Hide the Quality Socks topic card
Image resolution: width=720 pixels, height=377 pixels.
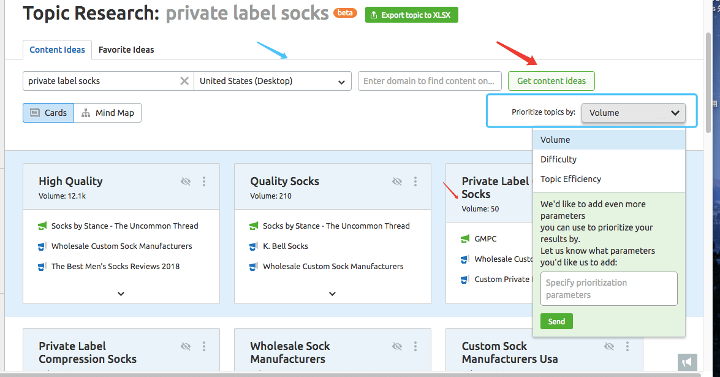pos(397,181)
